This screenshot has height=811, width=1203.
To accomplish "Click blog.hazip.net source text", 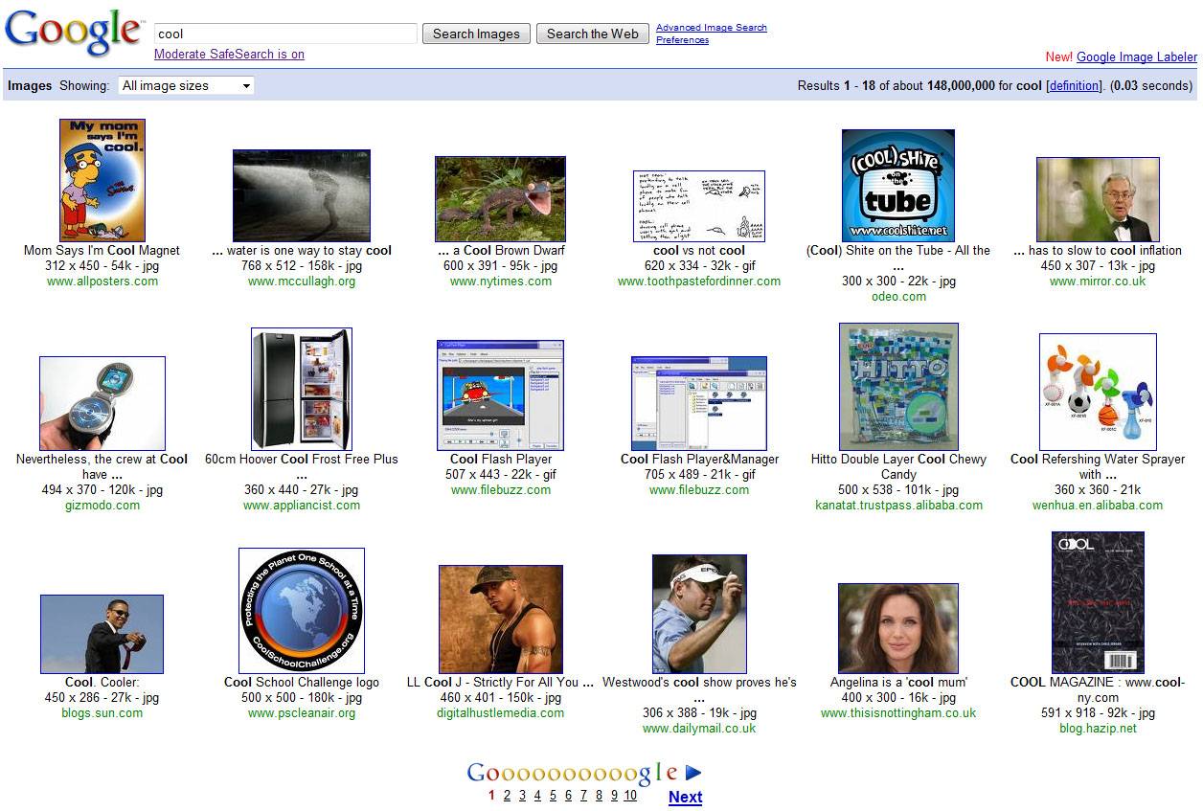I will coord(1098,729).
